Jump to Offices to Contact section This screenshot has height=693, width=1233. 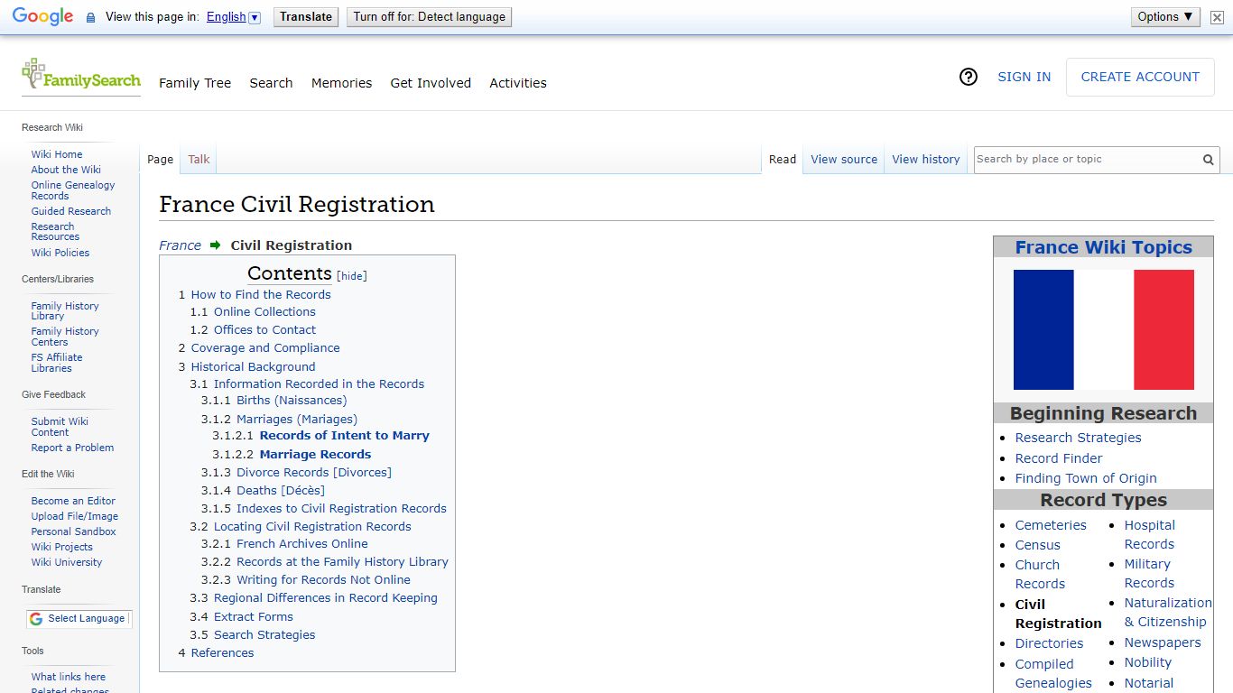pyautogui.click(x=264, y=329)
